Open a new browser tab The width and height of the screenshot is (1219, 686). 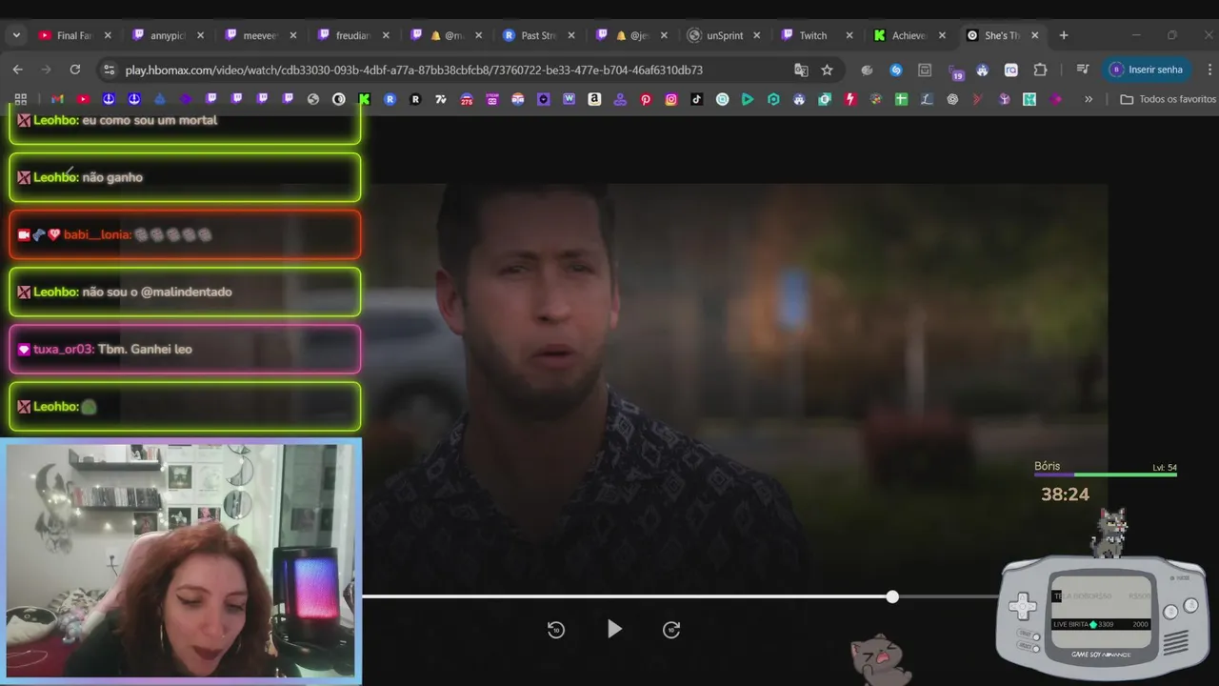[x=1064, y=35]
